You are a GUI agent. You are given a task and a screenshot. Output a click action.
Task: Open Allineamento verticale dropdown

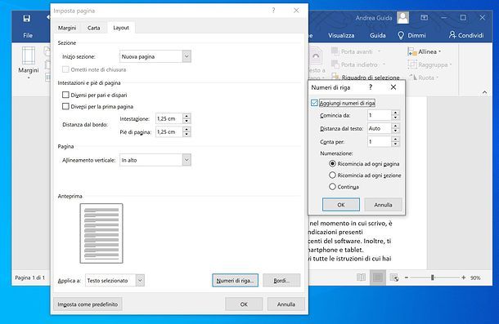(187, 160)
